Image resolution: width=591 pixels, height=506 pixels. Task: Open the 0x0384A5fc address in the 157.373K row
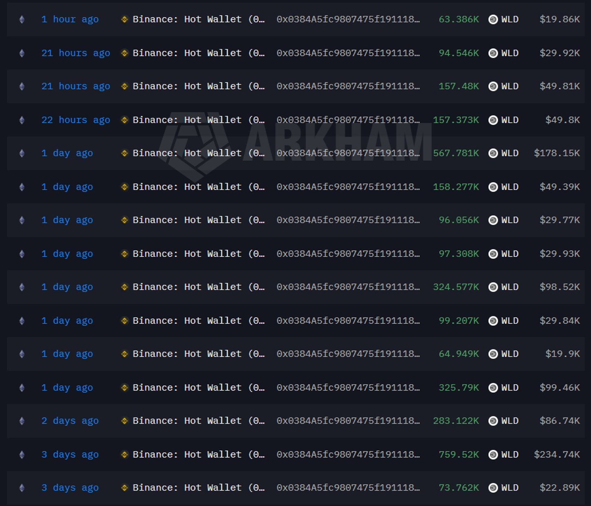[x=348, y=120]
